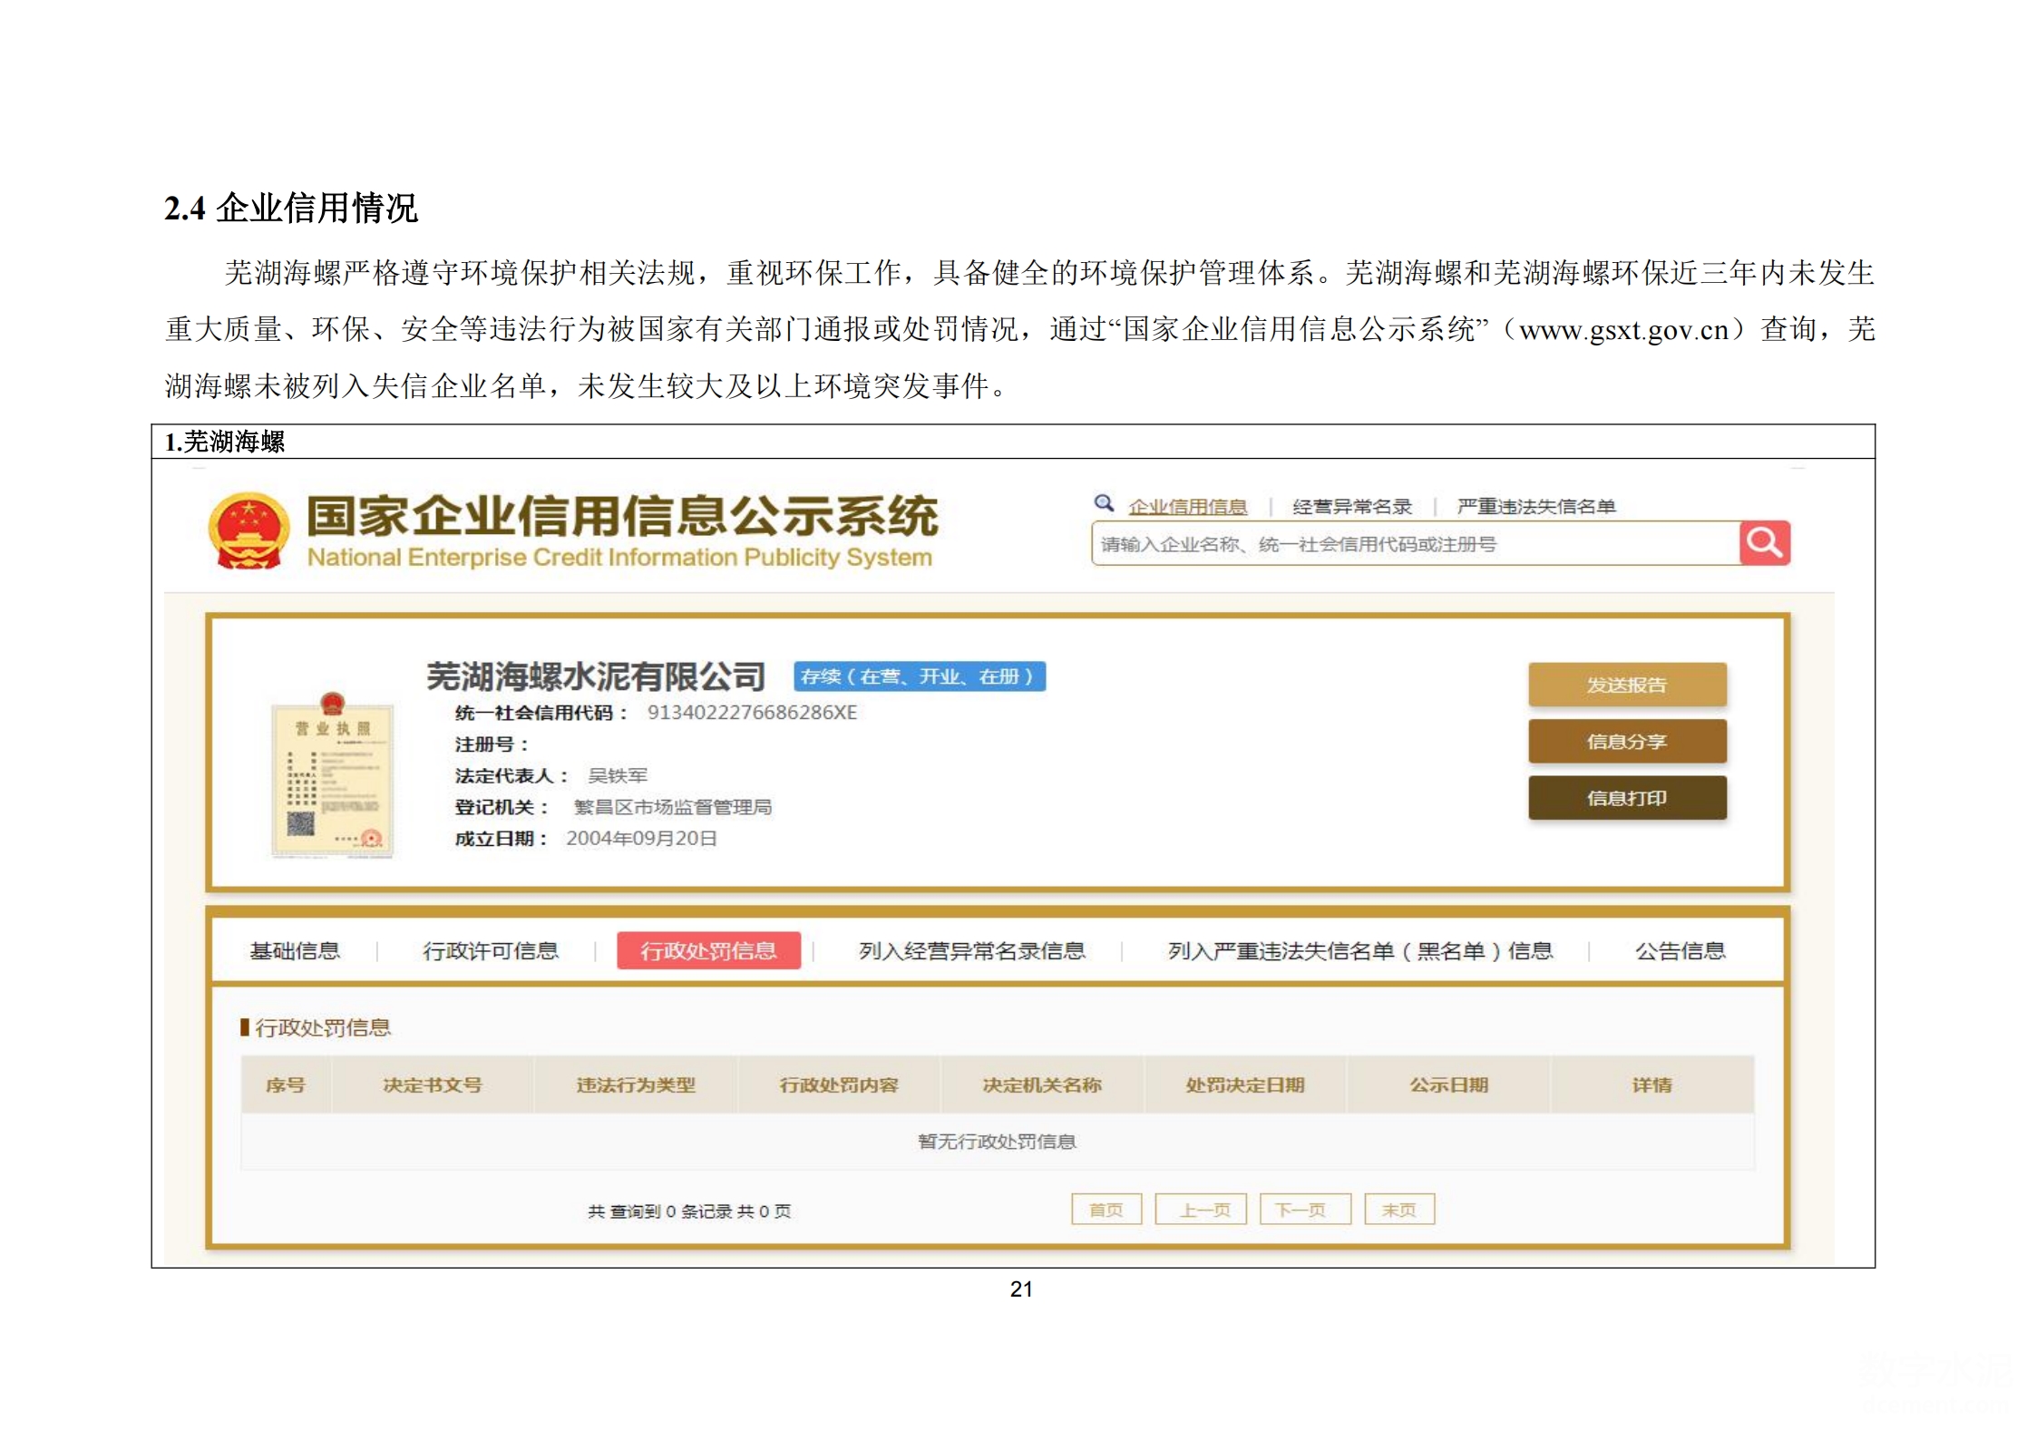Click the red search magnifier button
Screen dimensions: 2036x1439
pos(1763,543)
